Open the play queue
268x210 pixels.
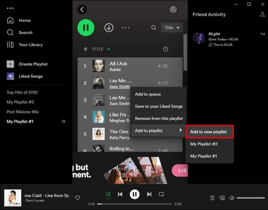coord(212,198)
